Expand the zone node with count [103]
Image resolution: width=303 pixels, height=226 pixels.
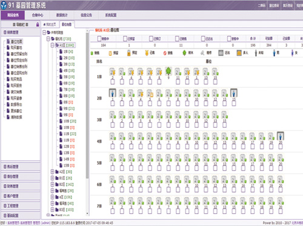(x=52, y=210)
